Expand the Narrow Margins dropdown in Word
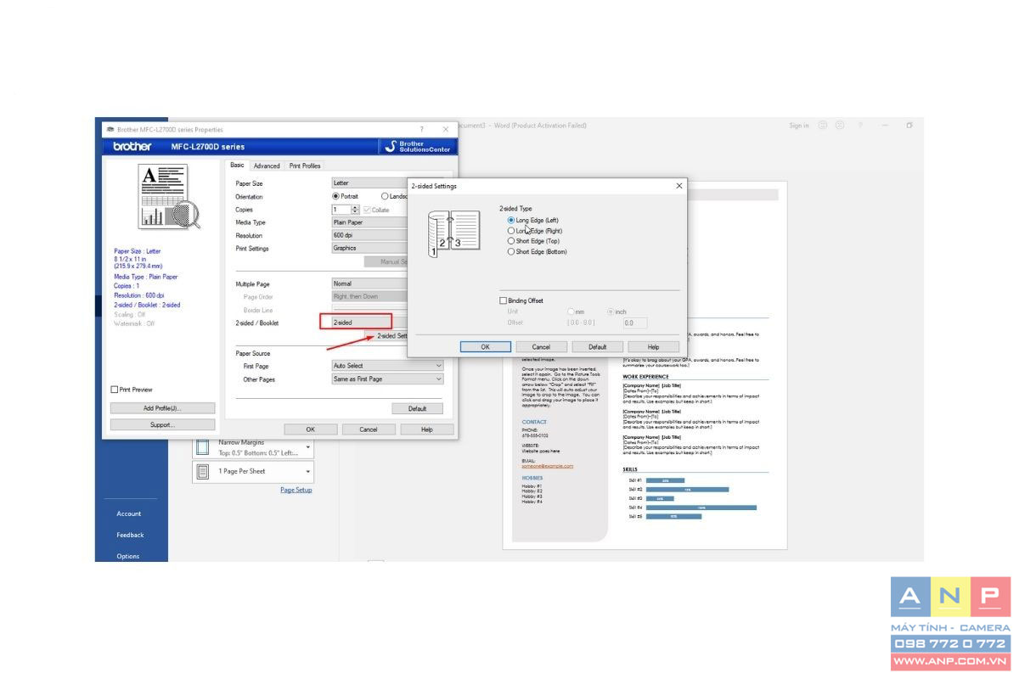The height and width of the screenshot is (679, 1019). pyautogui.click(x=308, y=447)
